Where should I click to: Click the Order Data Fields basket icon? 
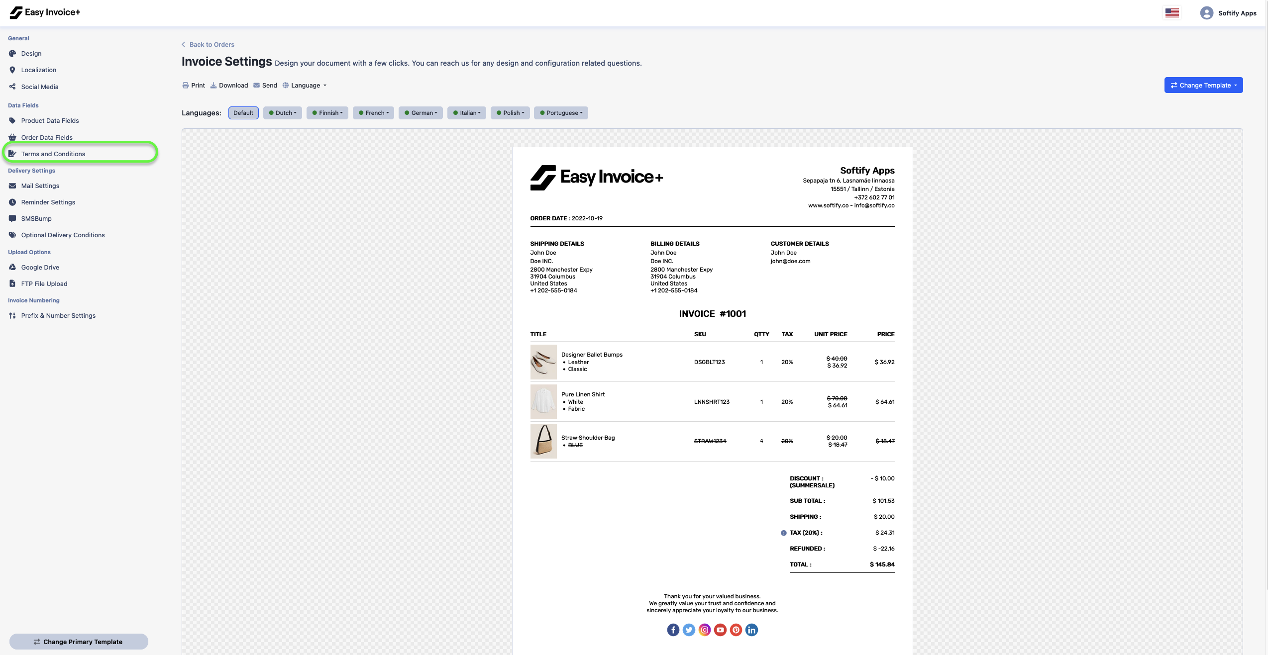click(x=12, y=137)
